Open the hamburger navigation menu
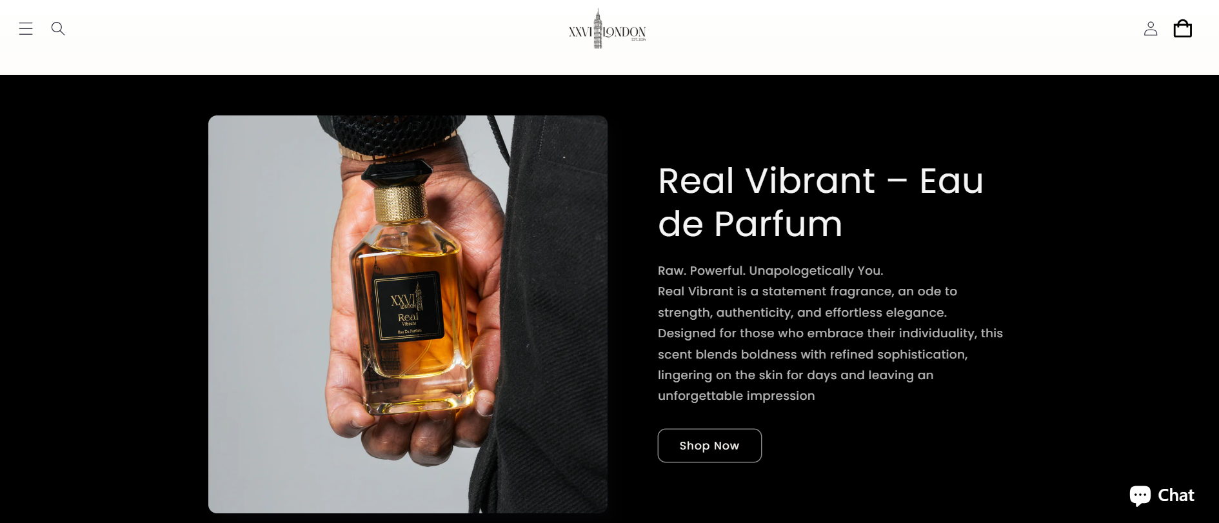 (26, 28)
